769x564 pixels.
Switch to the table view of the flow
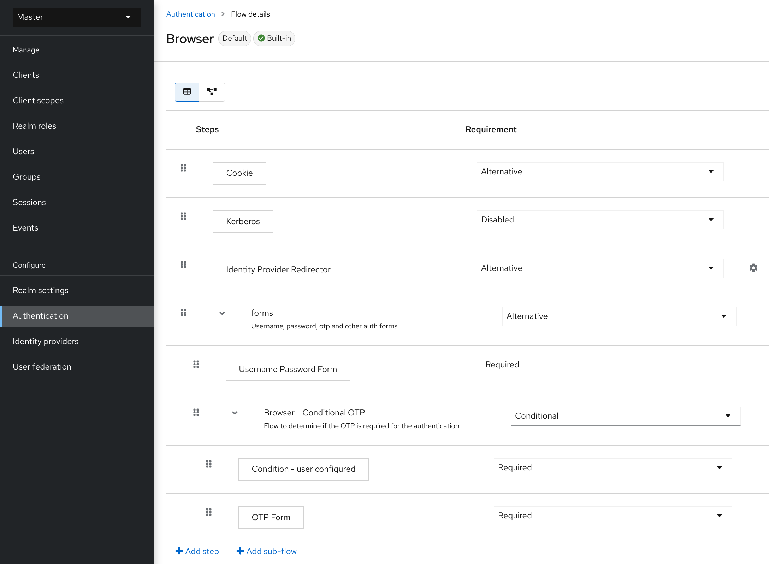187,92
